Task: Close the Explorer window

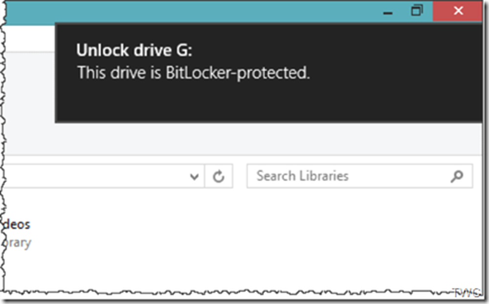Action: 458,11
